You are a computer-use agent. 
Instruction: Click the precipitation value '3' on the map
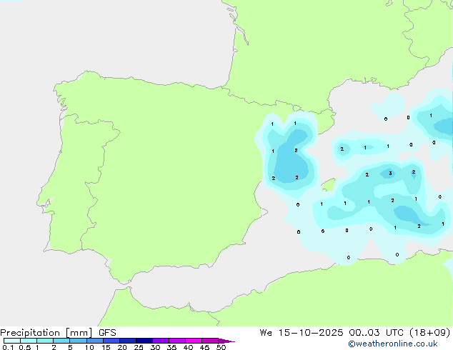(390, 174)
